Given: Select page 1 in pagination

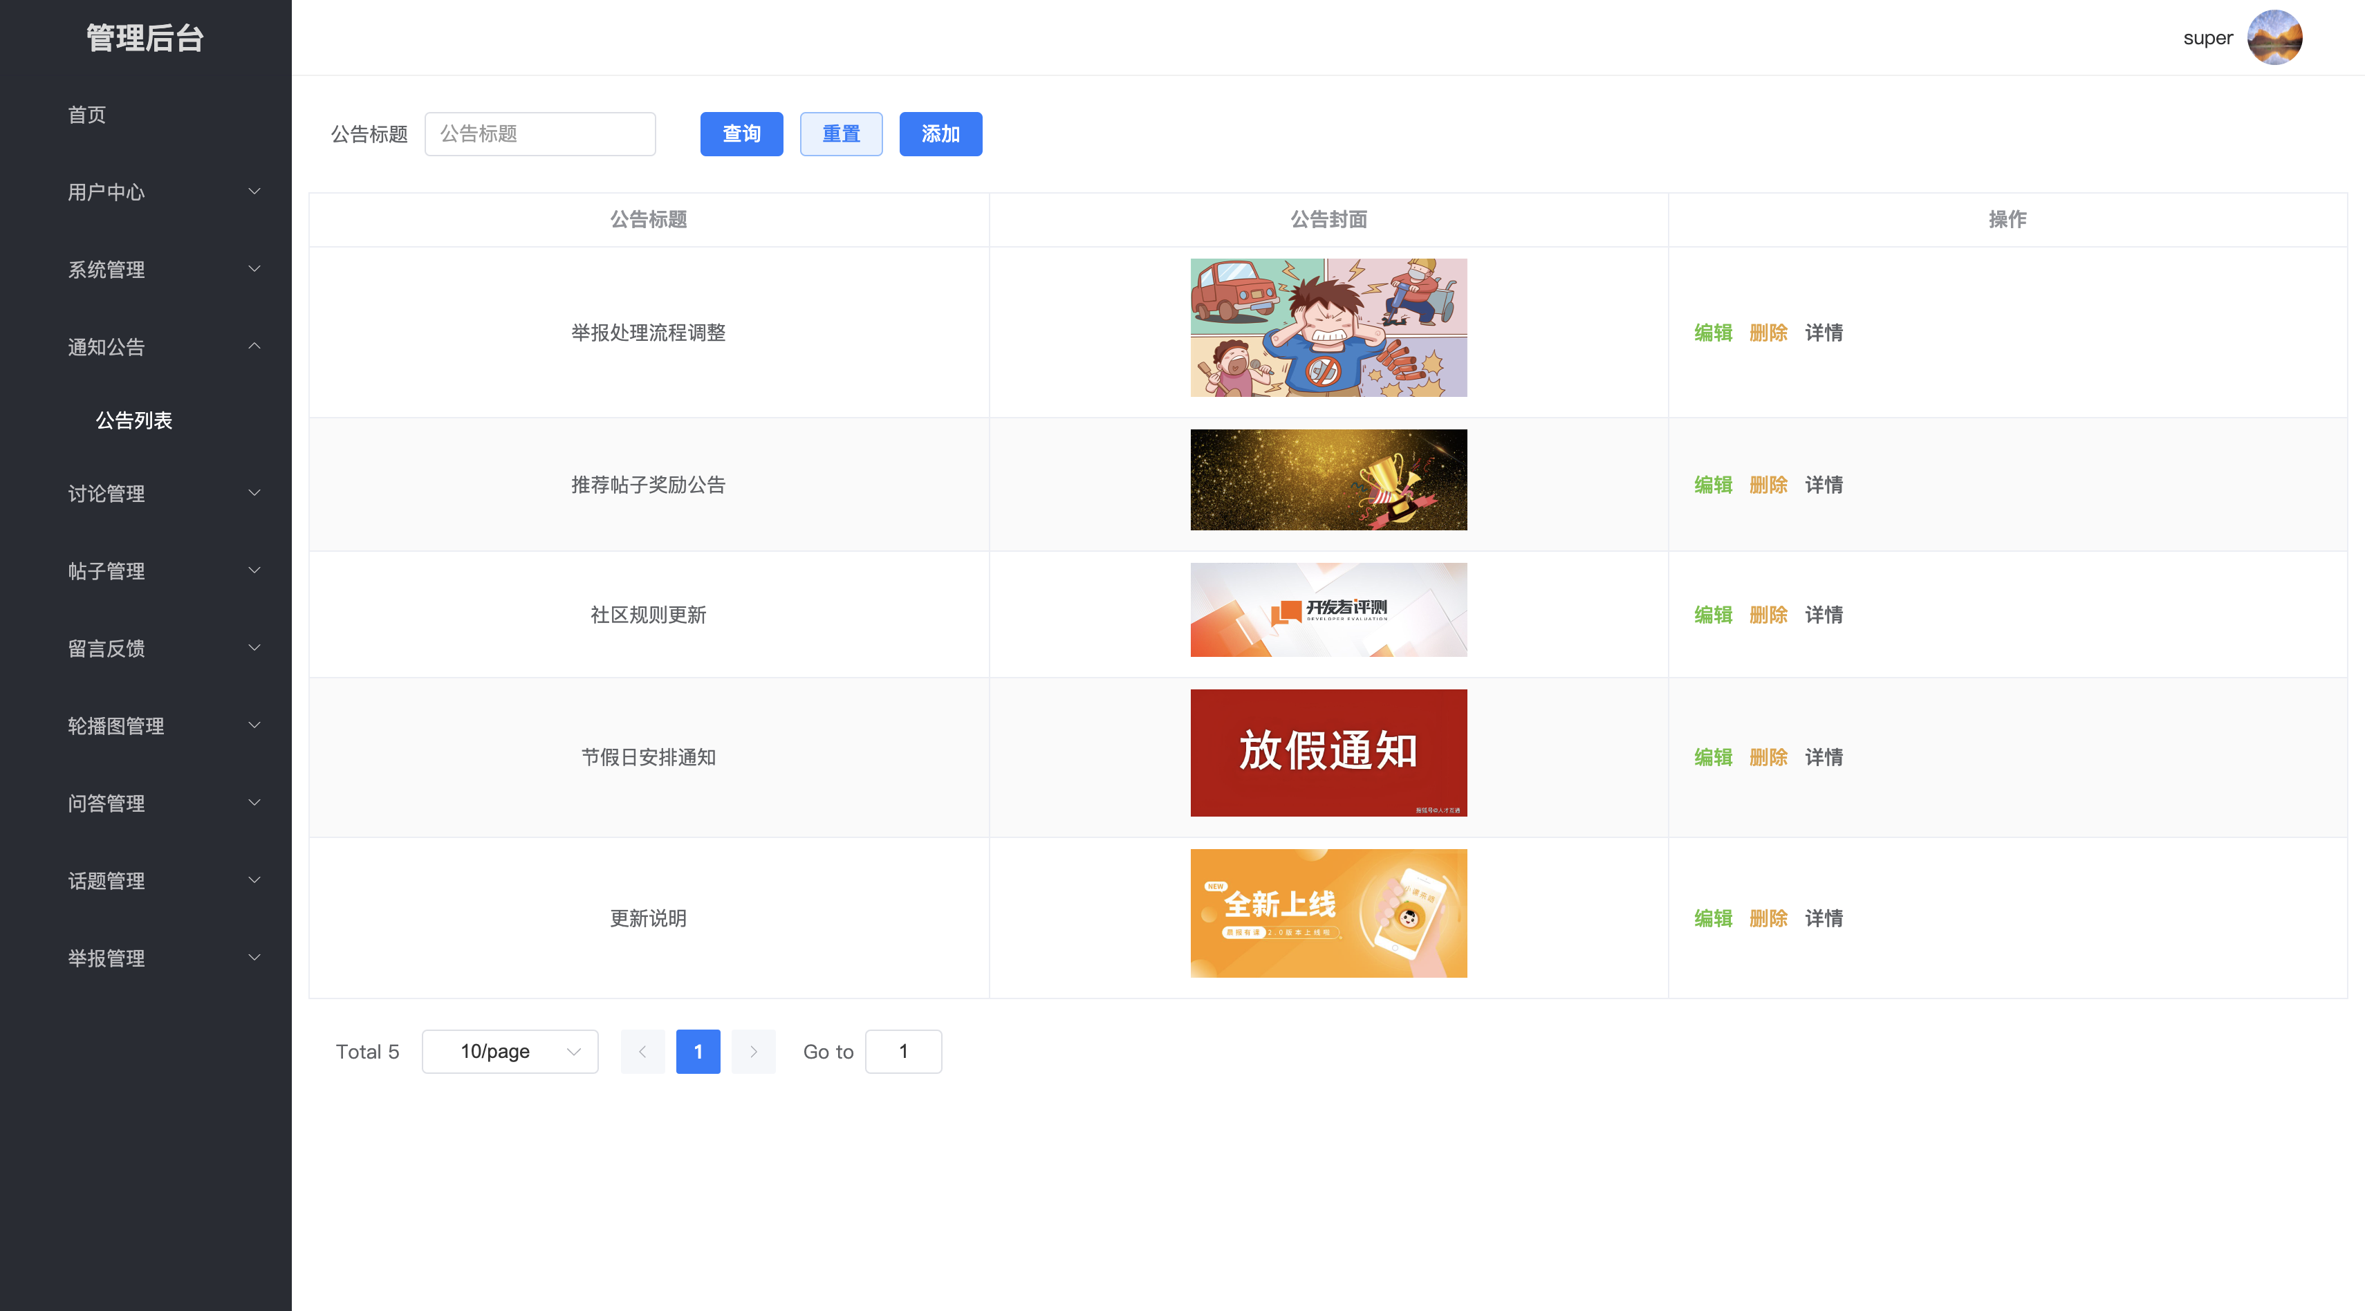Looking at the screenshot, I should point(698,1051).
